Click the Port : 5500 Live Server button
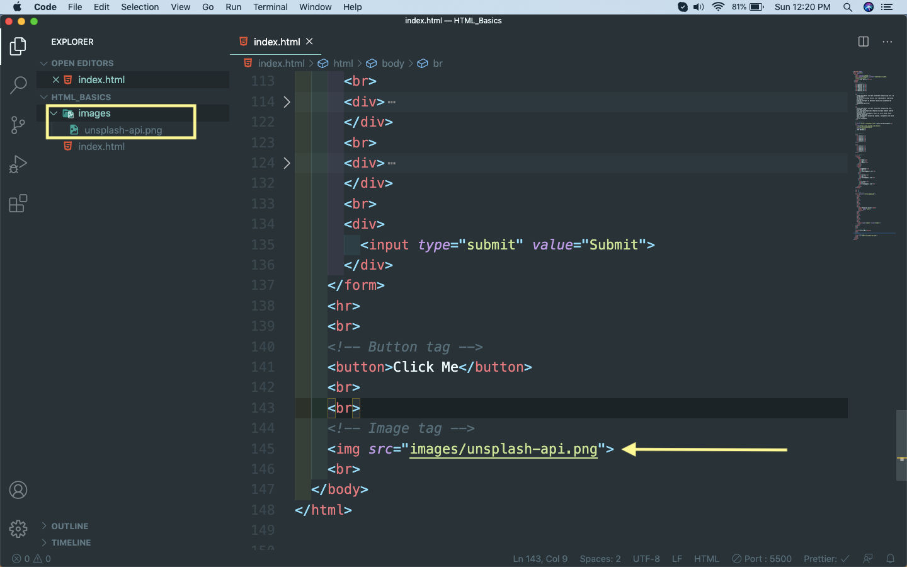 [x=762, y=559]
